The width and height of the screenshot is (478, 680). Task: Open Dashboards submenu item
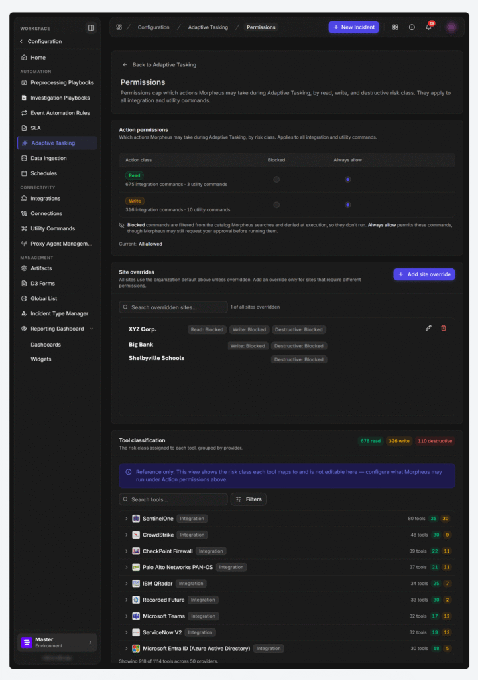[x=46, y=345]
